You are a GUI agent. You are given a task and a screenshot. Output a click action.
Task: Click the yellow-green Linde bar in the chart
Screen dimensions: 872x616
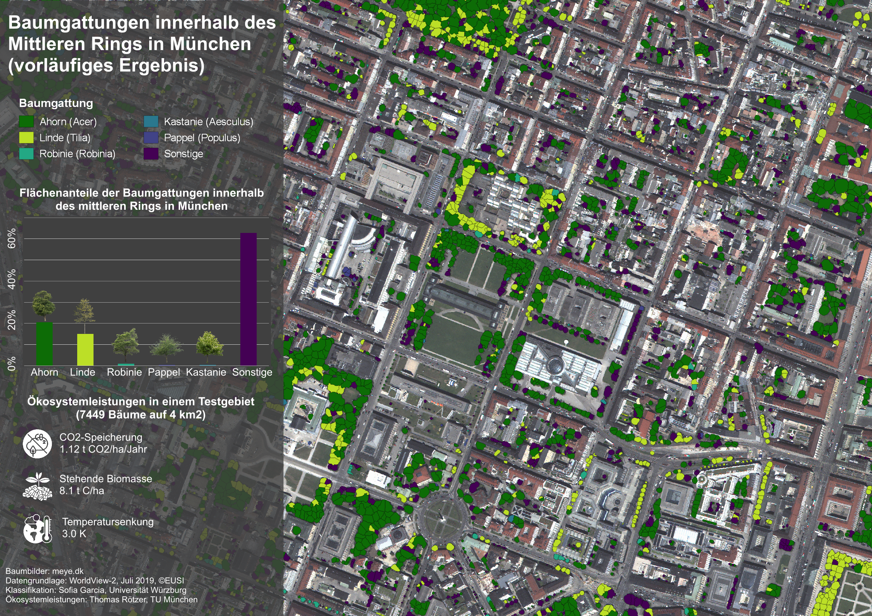pyautogui.click(x=85, y=350)
